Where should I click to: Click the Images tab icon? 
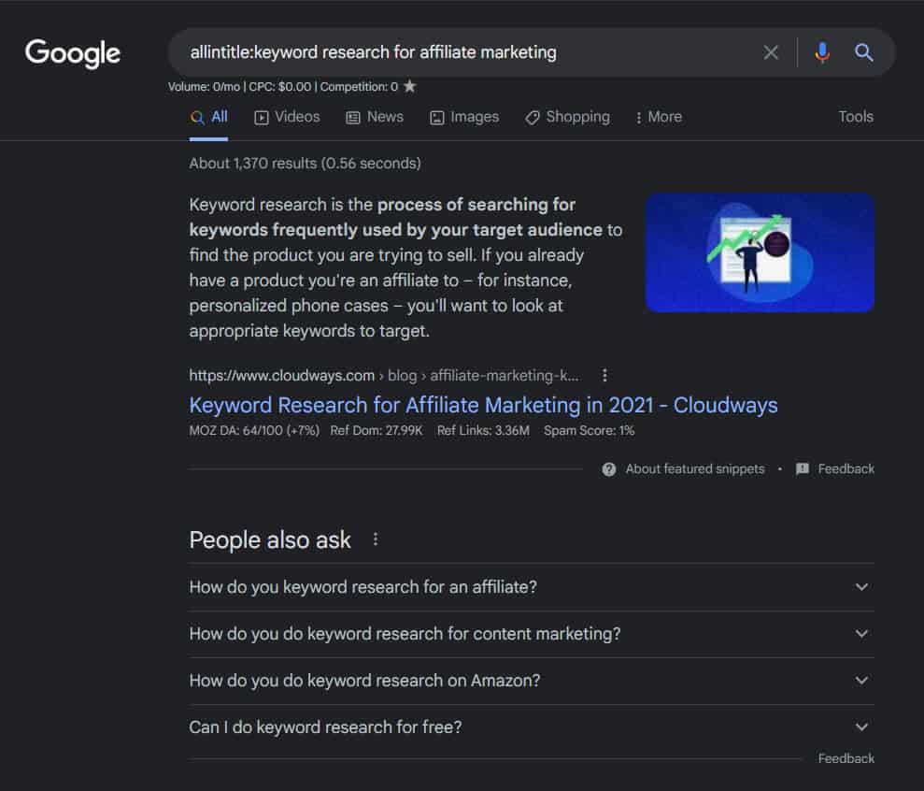pyautogui.click(x=436, y=116)
